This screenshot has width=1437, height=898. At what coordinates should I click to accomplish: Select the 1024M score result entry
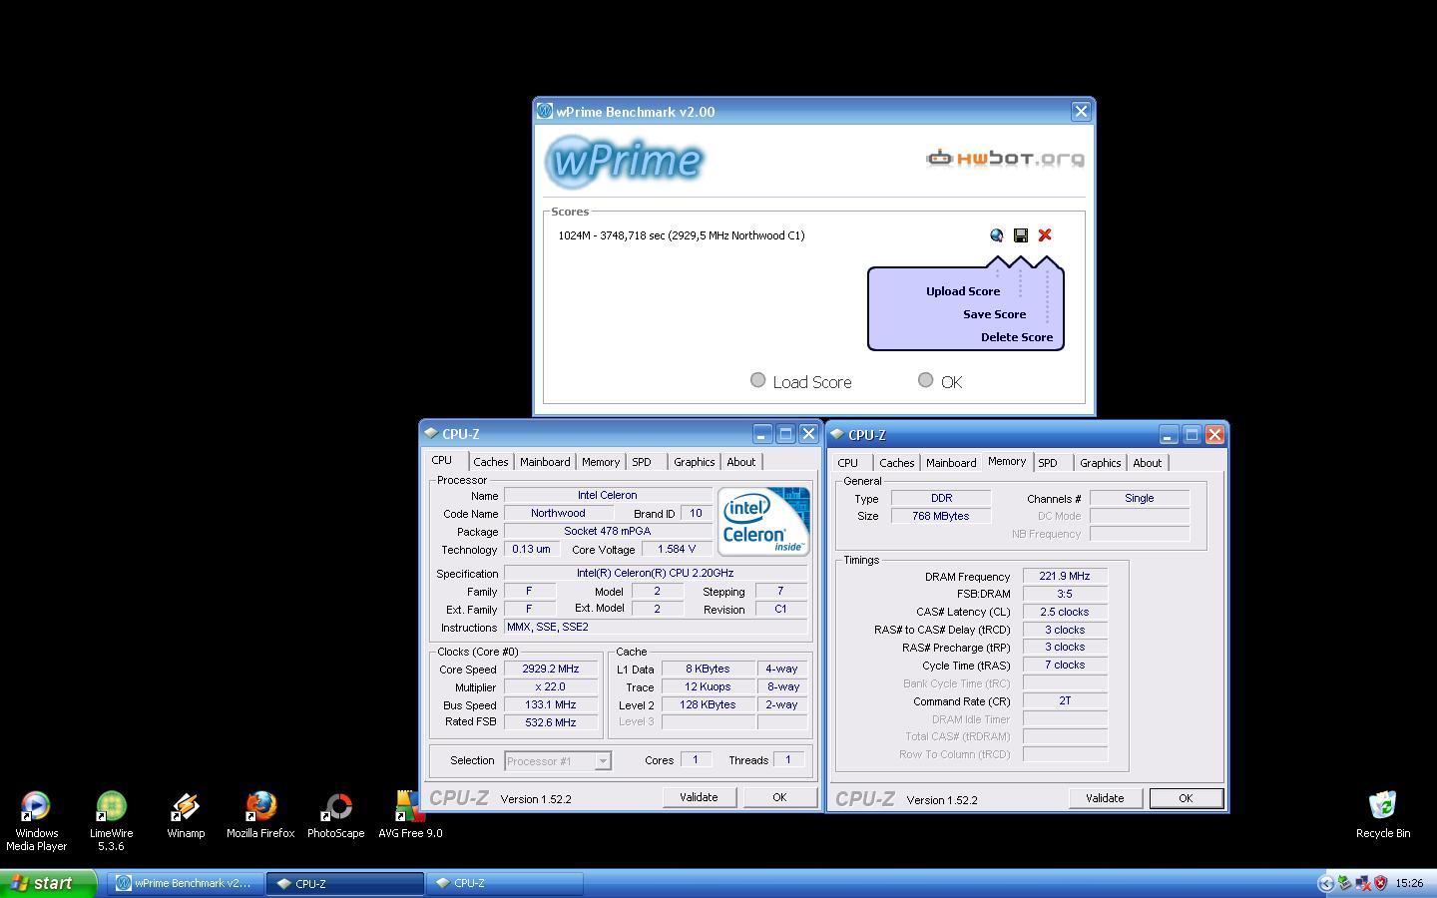[682, 235]
